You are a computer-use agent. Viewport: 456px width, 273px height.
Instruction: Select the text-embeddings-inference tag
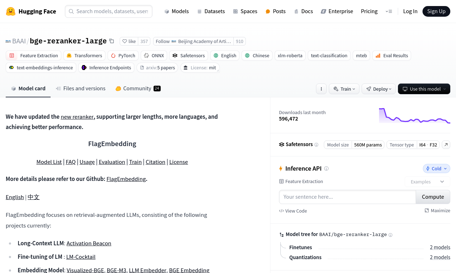coord(41,68)
